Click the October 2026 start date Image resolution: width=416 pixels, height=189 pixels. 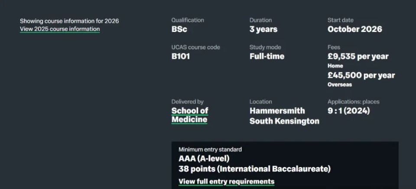[x=355, y=29]
